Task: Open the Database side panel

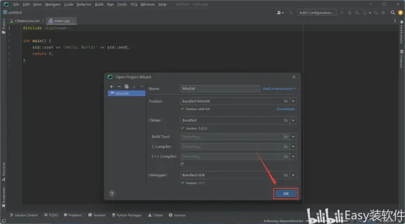Action: tap(401, 59)
